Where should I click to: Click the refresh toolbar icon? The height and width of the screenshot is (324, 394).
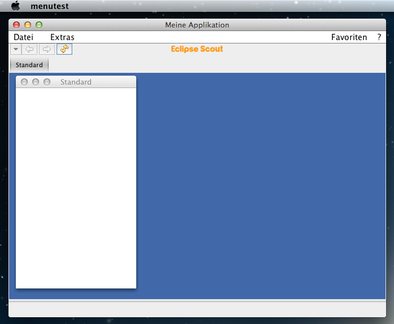coord(64,49)
